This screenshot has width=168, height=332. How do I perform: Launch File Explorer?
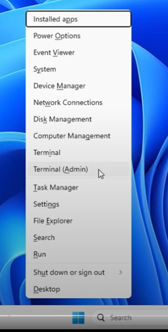coord(78,221)
